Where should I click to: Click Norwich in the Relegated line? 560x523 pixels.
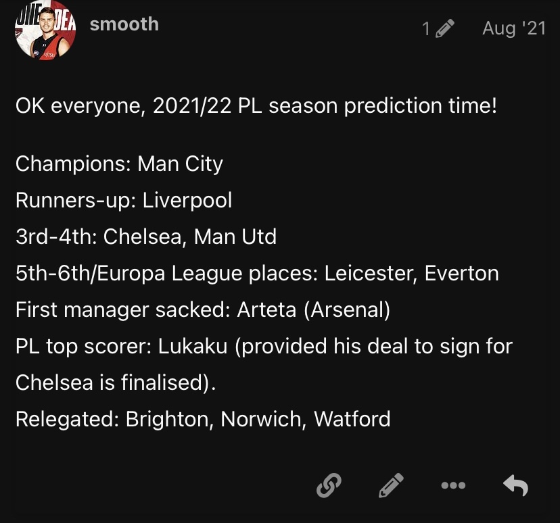[260, 419]
